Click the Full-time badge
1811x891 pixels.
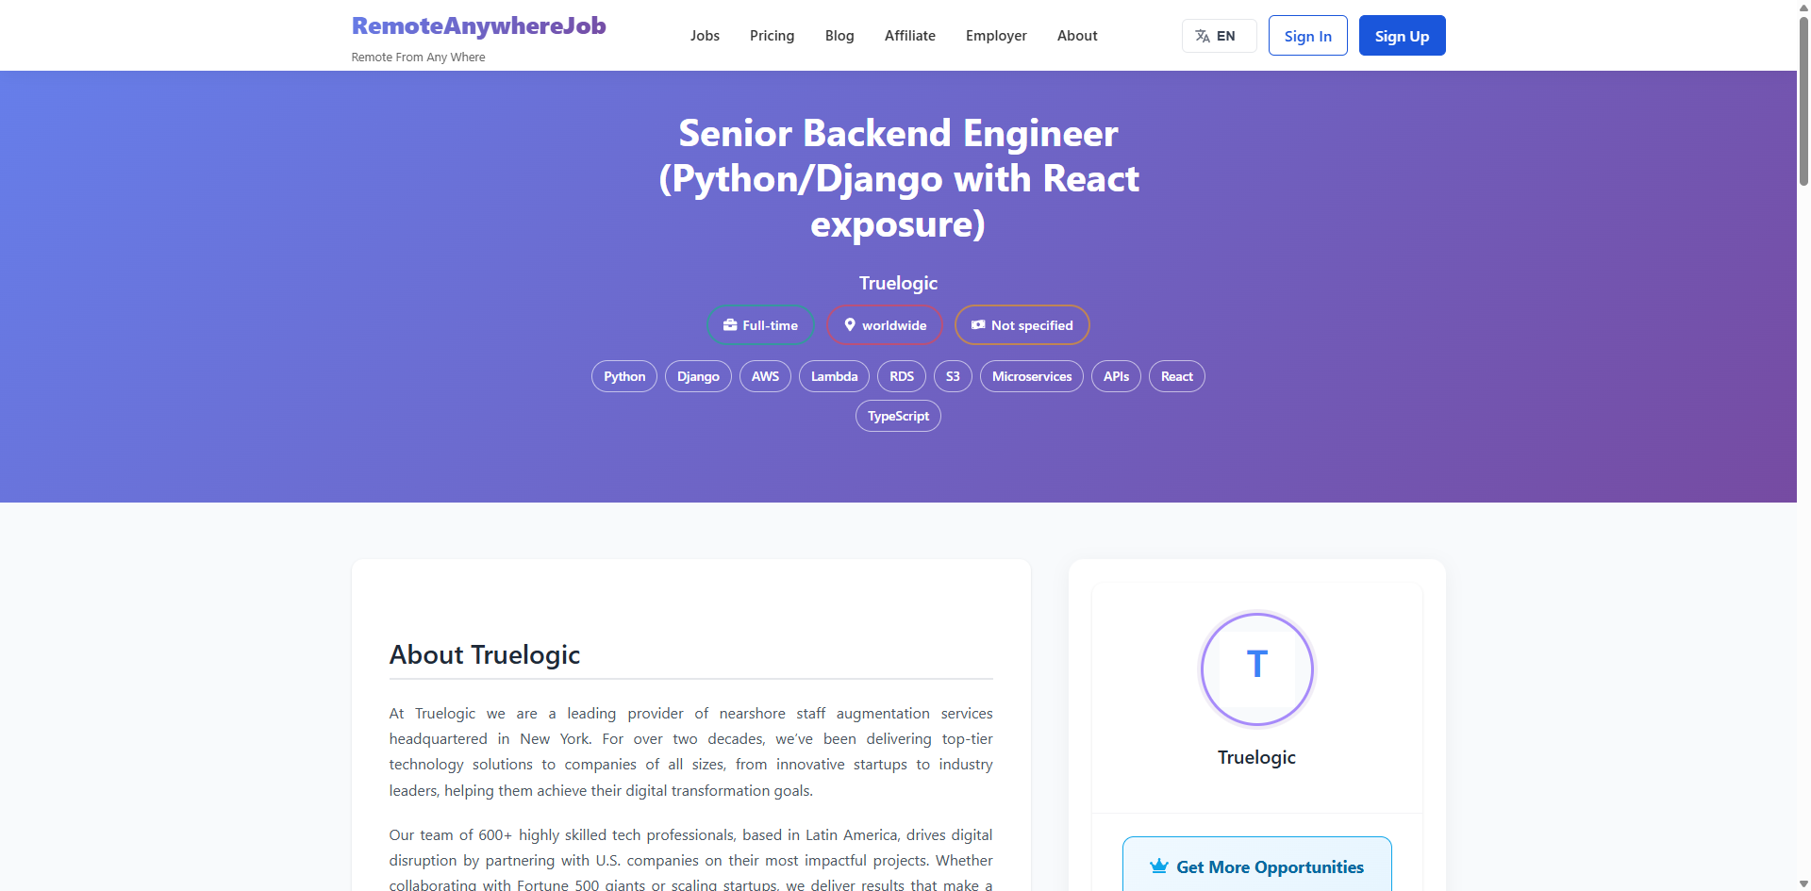point(760,325)
